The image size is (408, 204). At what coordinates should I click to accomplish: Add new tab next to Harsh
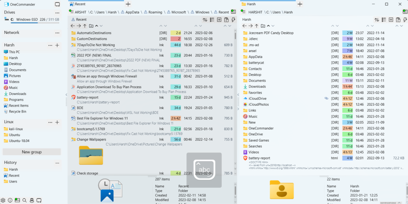pyautogui.click(x=300, y=4)
